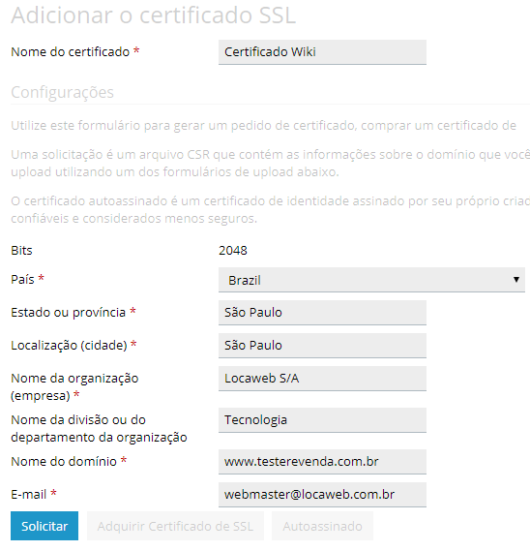Click the Autoassinado button
Viewport: 530px width, 551px height.
322,526
